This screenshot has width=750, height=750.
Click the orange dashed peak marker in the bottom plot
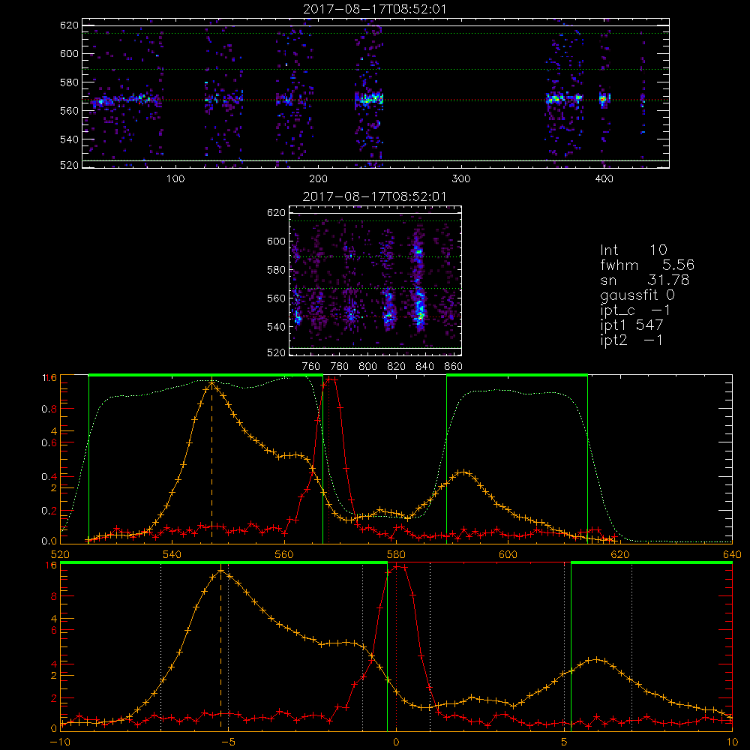(220, 649)
